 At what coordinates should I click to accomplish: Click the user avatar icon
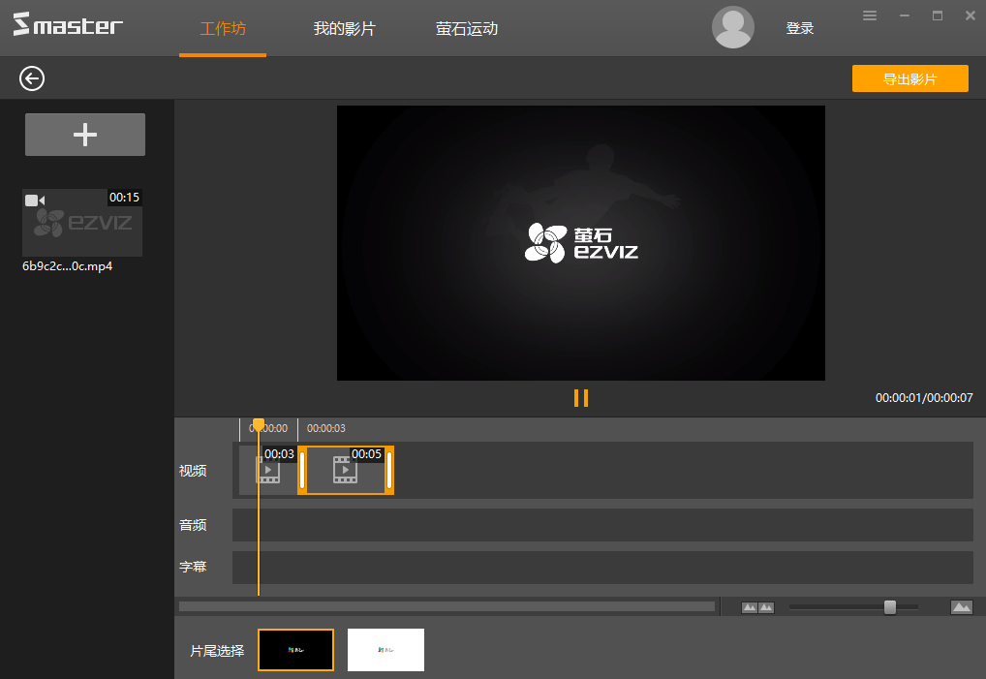(733, 28)
